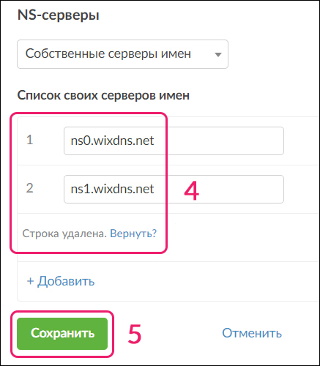
Task: Click the red step marker 4
Action: (191, 191)
